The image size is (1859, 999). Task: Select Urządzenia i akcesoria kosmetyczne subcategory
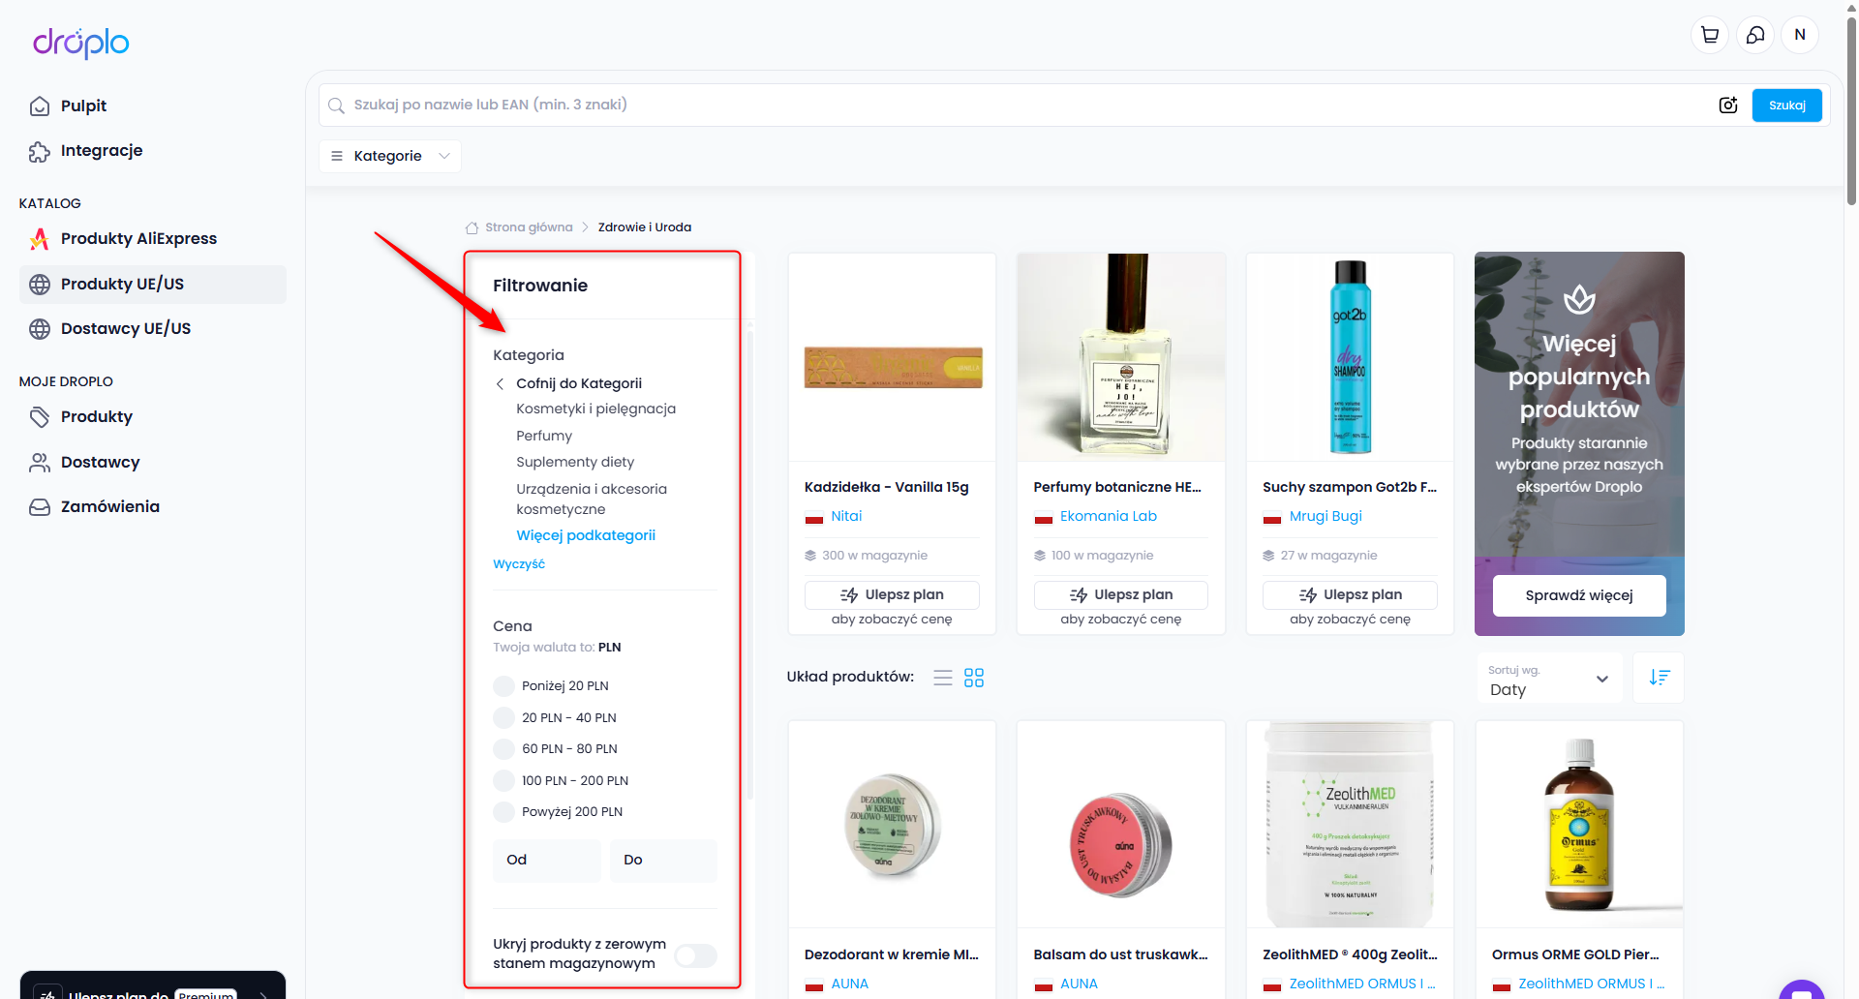pyautogui.click(x=592, y=499)
